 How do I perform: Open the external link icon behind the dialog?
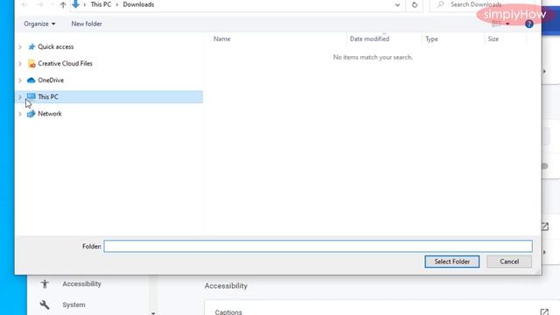[544, 227]
